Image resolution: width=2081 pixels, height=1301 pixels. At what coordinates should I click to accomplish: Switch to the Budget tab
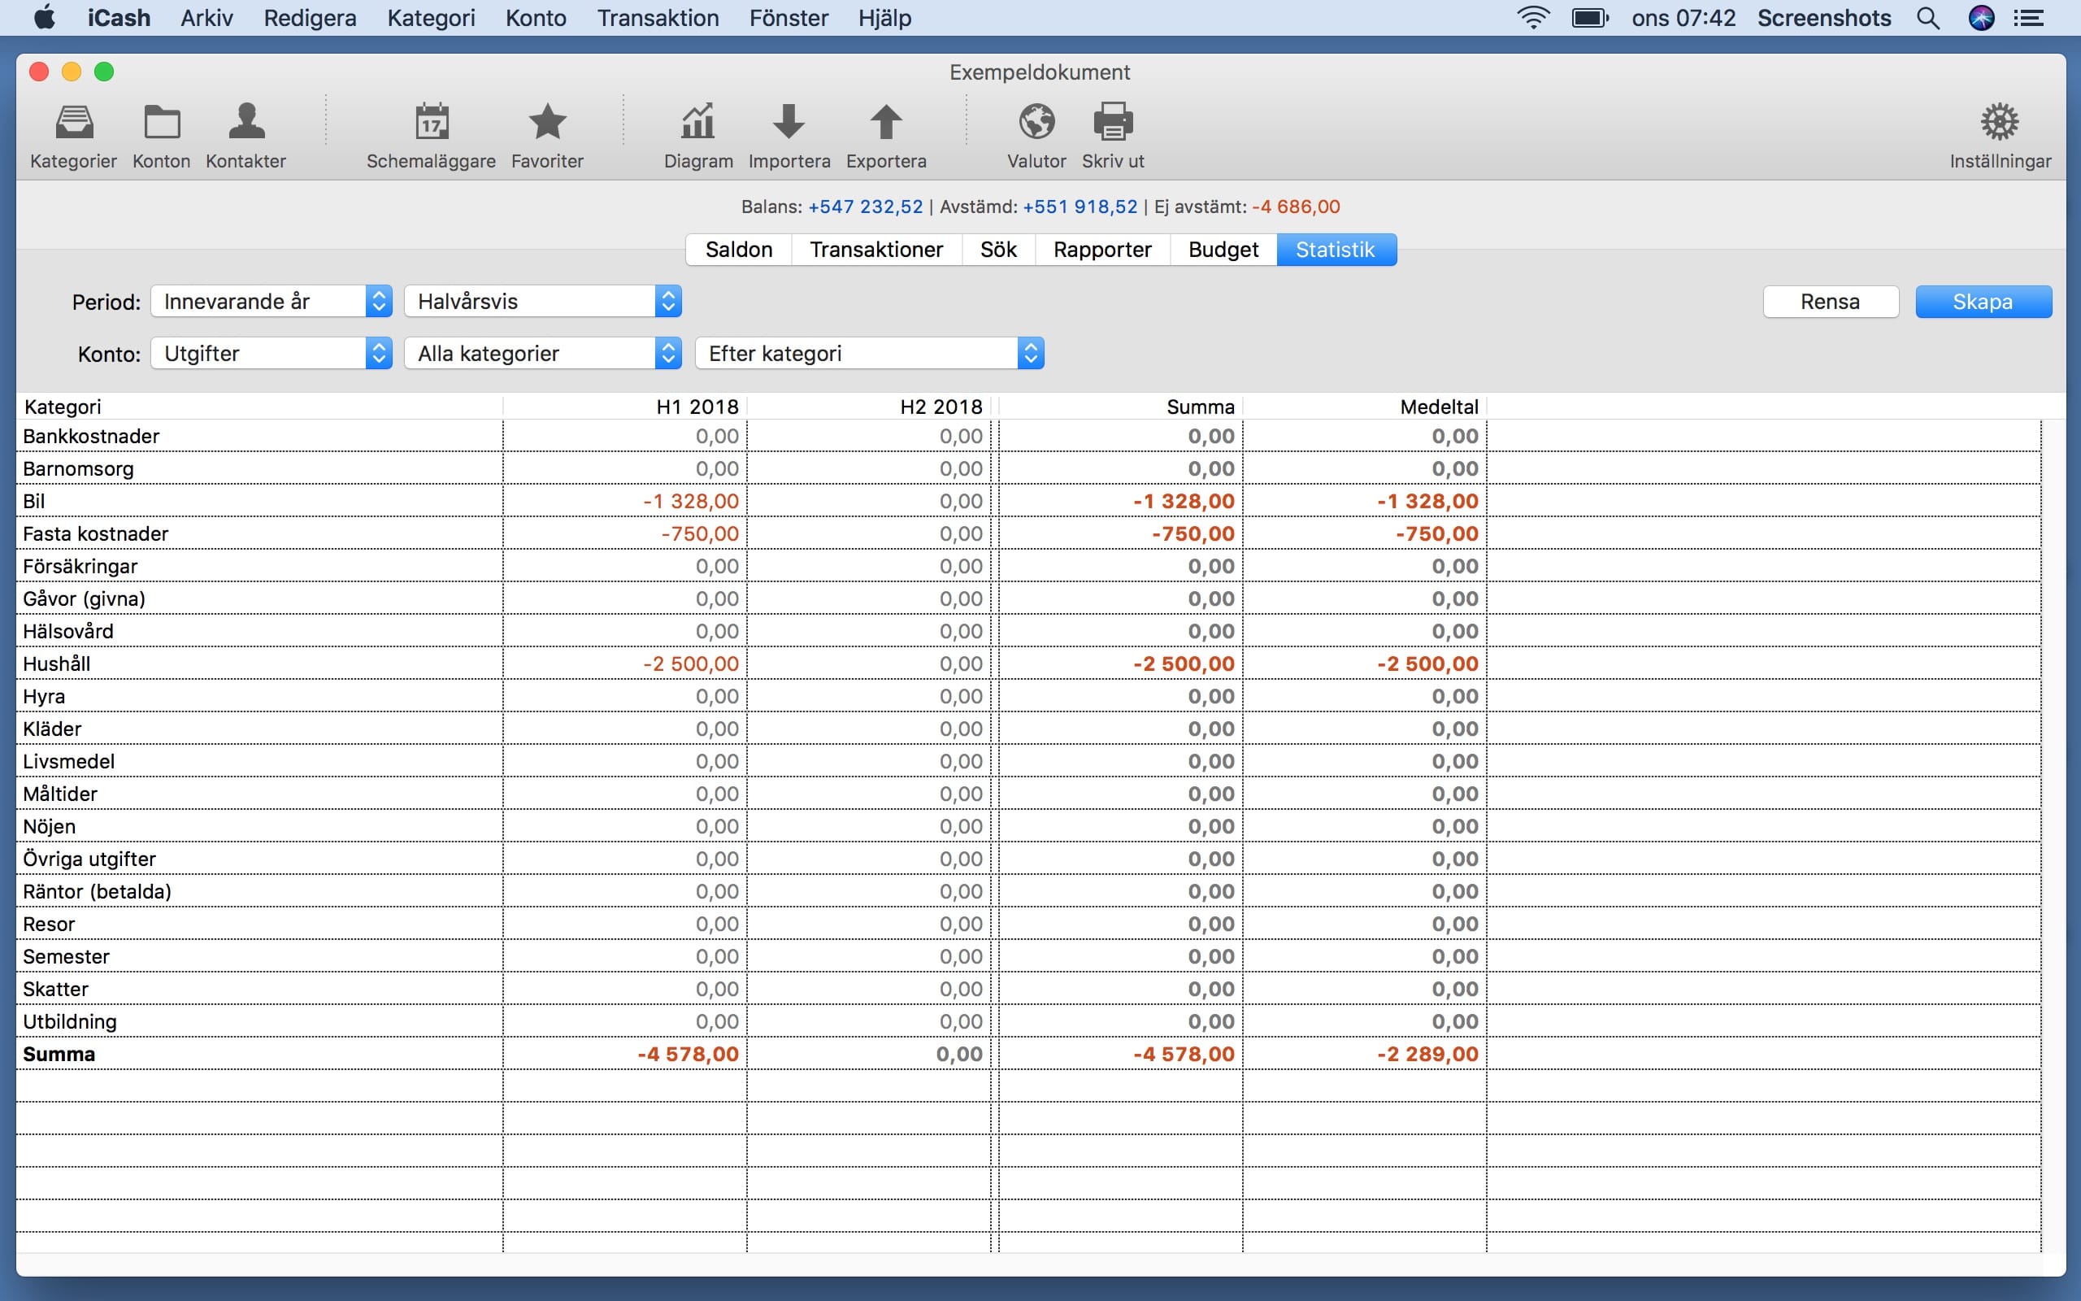point(1223,250)
